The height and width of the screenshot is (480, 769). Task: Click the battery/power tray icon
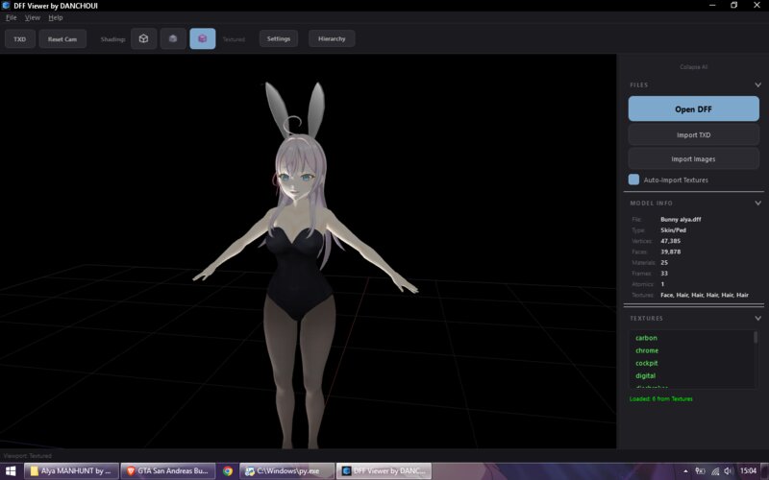pyautogui.click(x=701, y=471)
